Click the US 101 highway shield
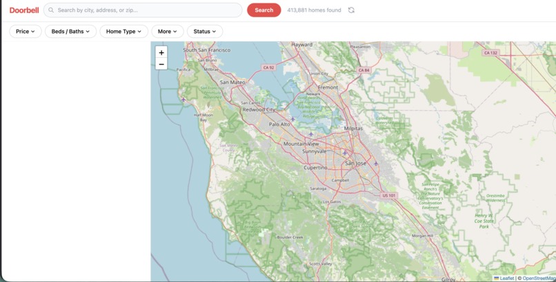556x282 pixels. pyautogui.click(x=389, y=195)
